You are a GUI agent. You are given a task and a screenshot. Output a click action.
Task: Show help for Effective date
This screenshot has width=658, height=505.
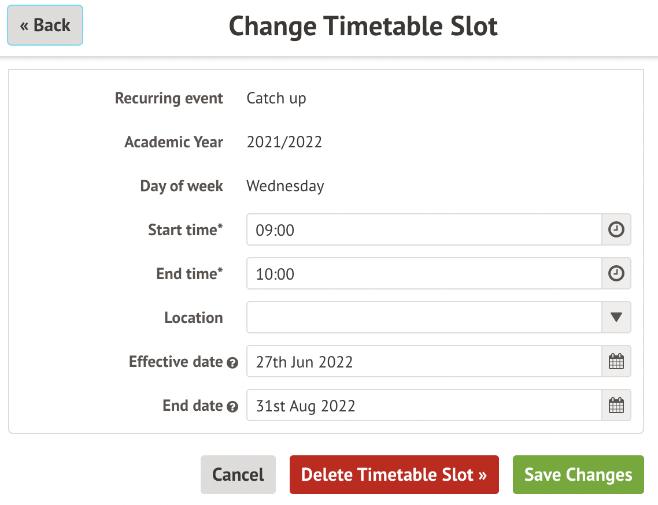click(x=232, y=363)
